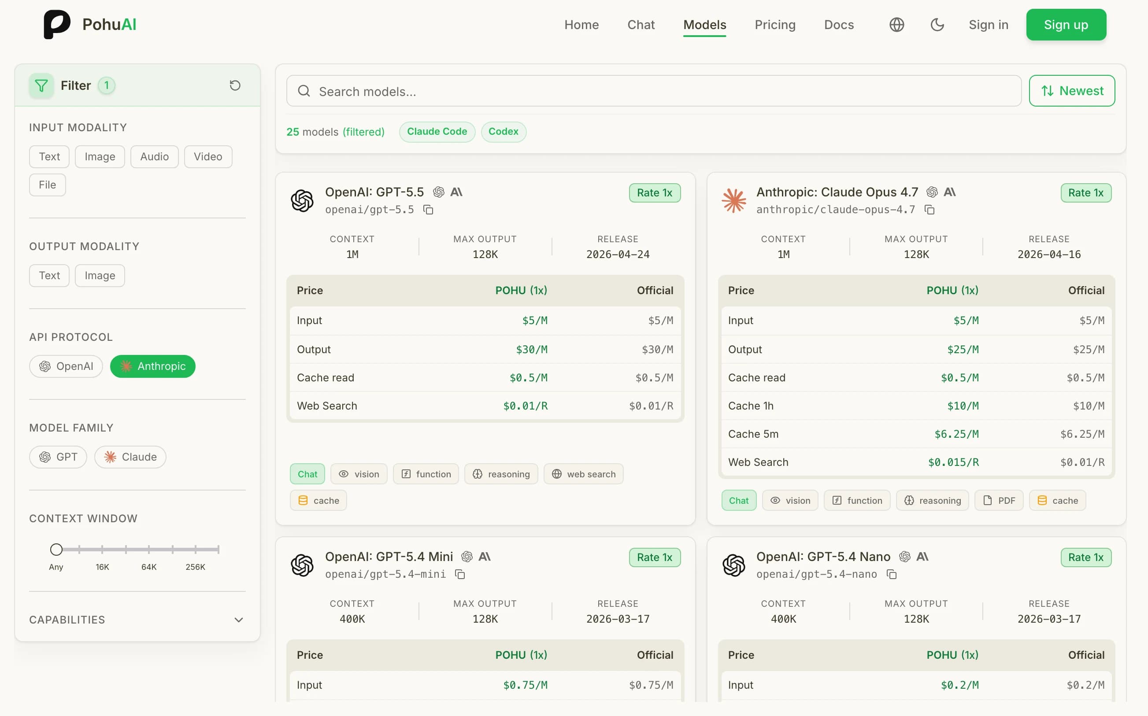
Task: Toggle Video input modality filter
Action: point(208,157)
